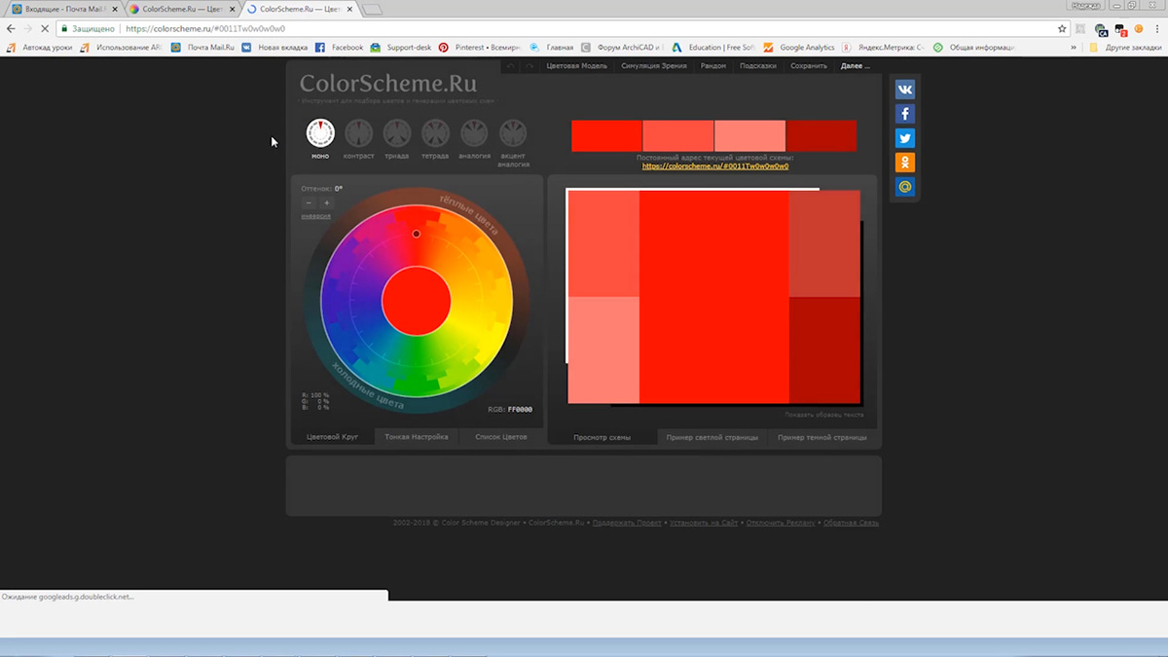Click the red center of the color wheel
1168x657 pixels.
click(x=417, y=301)
